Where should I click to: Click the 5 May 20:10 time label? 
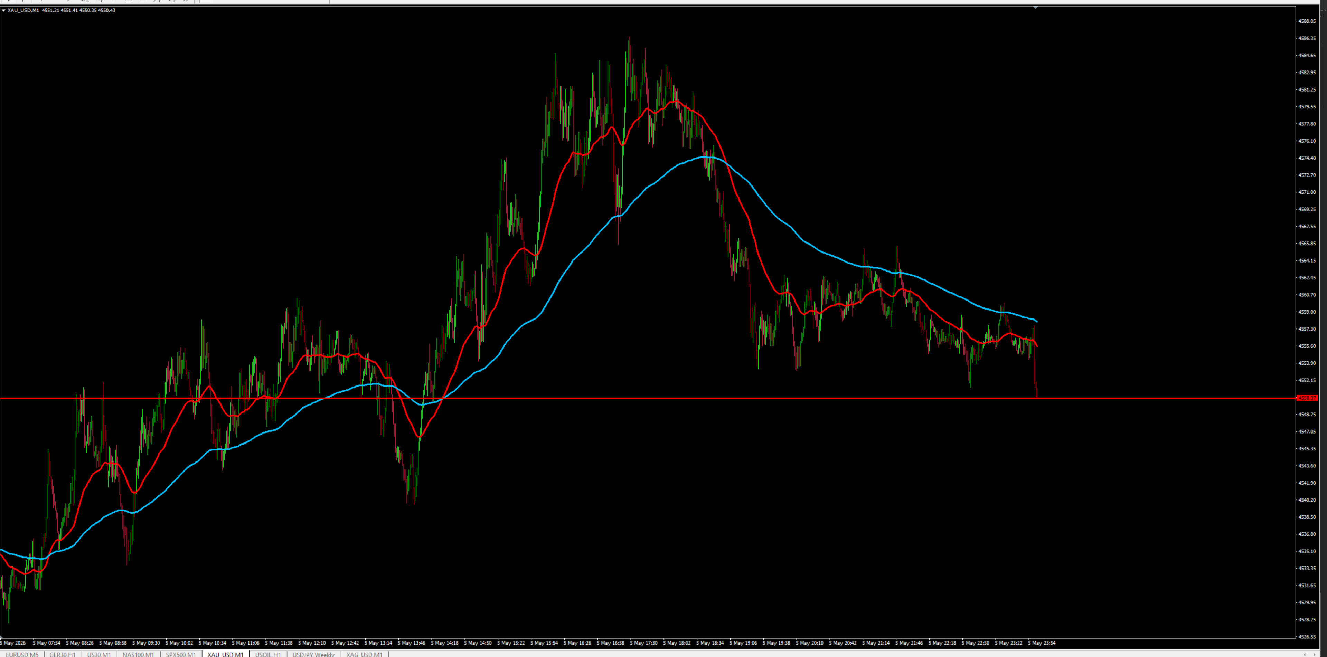(x=810, y=642)
